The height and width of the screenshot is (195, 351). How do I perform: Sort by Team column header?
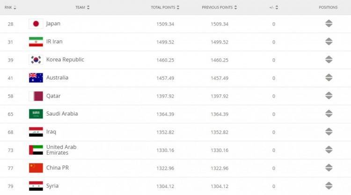click(x=82, y=7)
